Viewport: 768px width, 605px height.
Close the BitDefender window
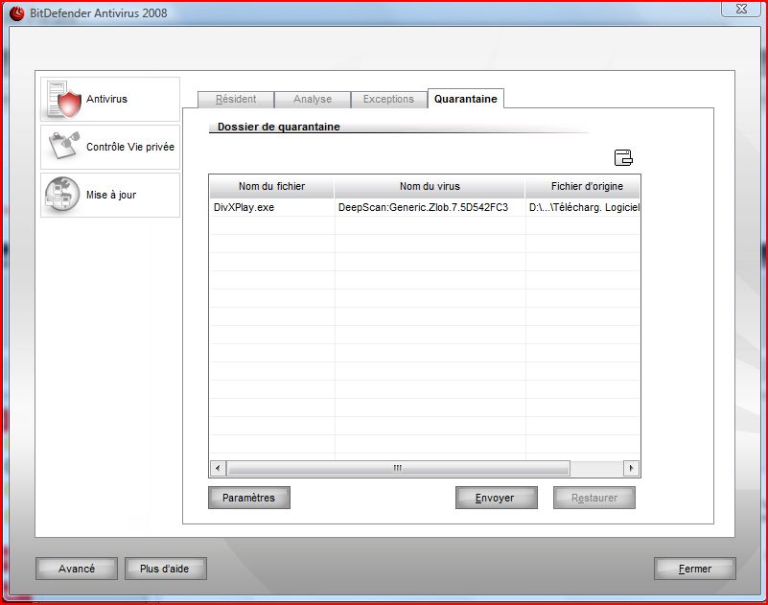tap(741, 9)
